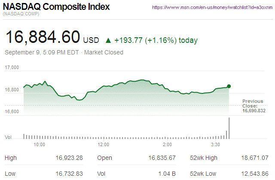Click the chart's end-point dot marker

229,86
